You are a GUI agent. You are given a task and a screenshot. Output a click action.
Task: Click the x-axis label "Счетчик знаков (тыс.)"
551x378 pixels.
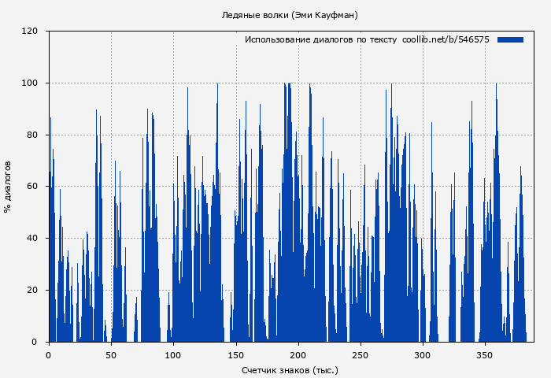click(290, 369)
